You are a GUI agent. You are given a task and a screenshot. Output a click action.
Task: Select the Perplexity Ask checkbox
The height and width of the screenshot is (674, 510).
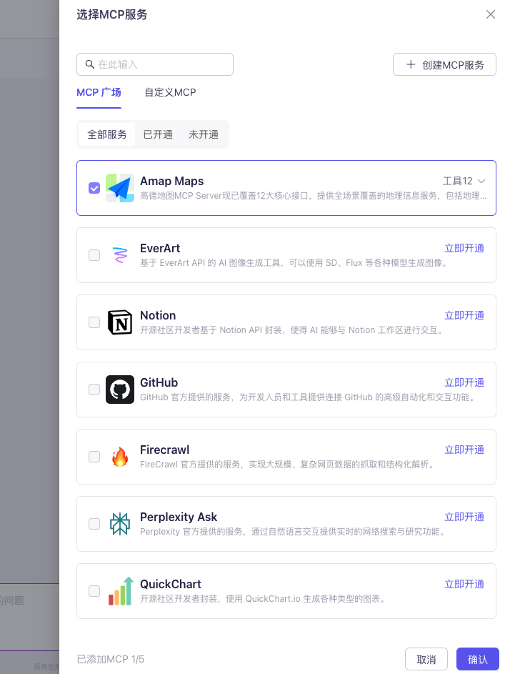pos(94,524)
